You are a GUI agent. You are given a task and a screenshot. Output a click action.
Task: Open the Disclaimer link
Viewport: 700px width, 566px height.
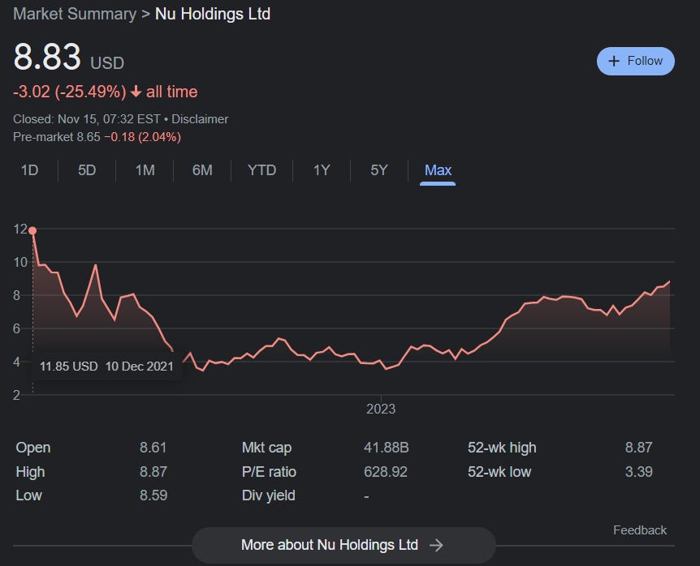pyautogui.click(x=200, y=119)
